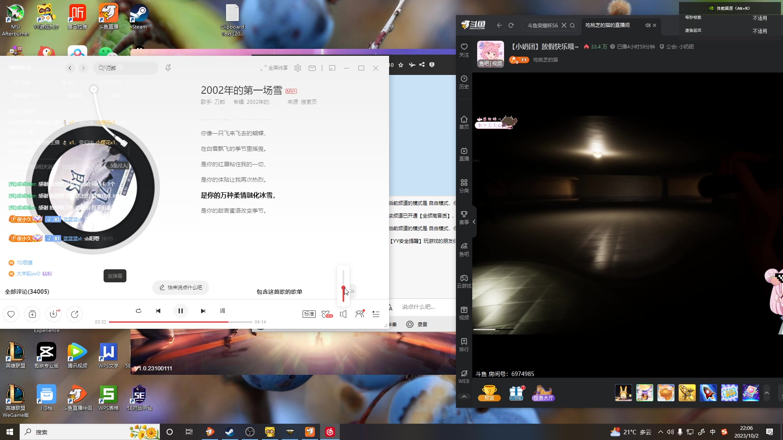Screen dimensions: 783x440
Task: Toggle the desktop lyrics 词 button
Action: [x=223, y=311]
